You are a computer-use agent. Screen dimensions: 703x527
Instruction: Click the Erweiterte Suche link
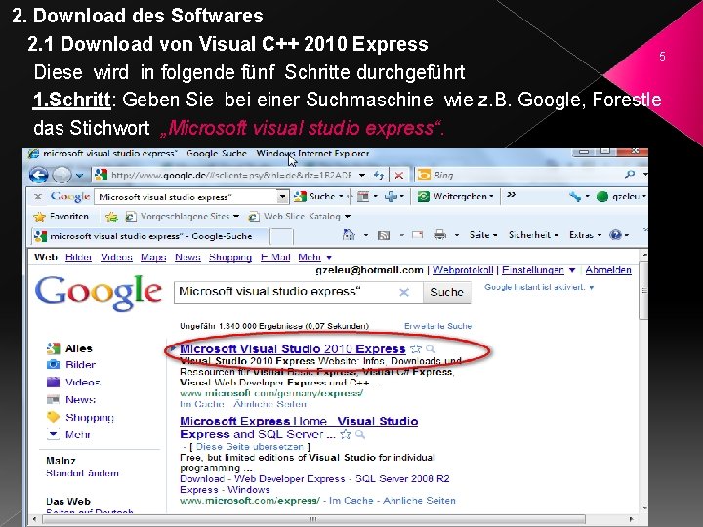(x=437, y=326)
